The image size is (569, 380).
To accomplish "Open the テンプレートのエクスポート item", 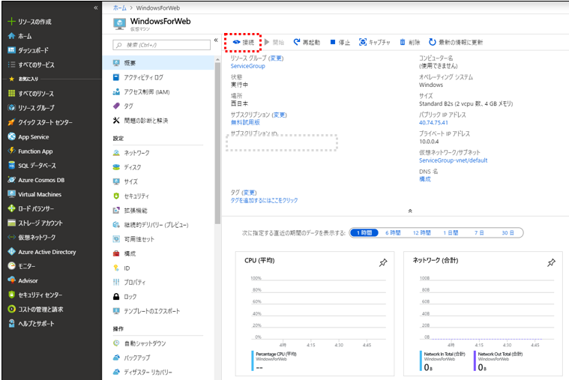I will point(159,311).
